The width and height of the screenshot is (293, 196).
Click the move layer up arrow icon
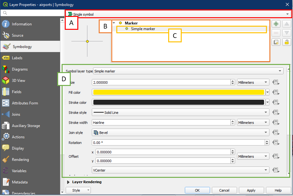[286, 24]
